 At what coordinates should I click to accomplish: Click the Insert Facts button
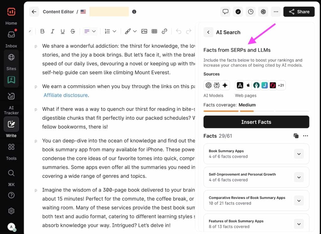coord(256,122)
